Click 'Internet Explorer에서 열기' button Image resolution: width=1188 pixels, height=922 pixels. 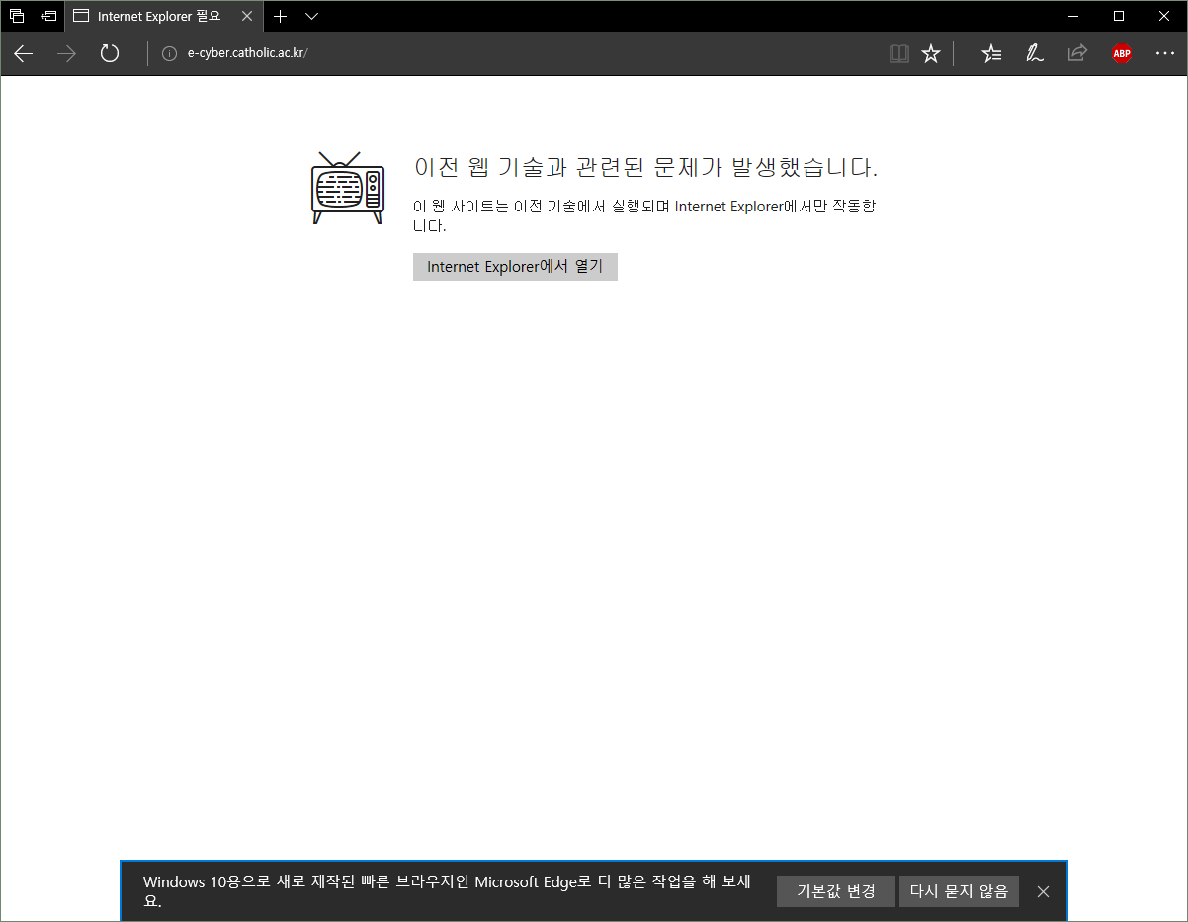click(515, 267)
